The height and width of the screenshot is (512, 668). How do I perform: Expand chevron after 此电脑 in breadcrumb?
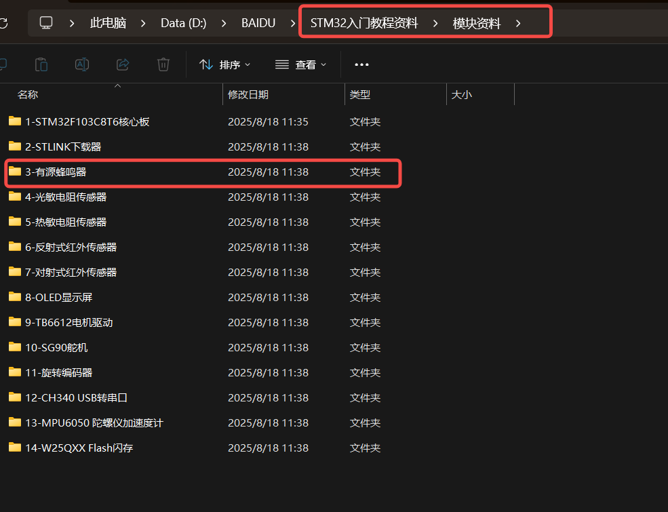[x=143, y=23]
